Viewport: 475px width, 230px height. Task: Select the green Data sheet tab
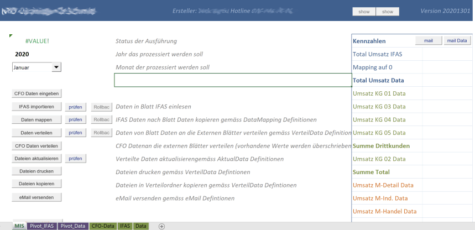point(141,226)
